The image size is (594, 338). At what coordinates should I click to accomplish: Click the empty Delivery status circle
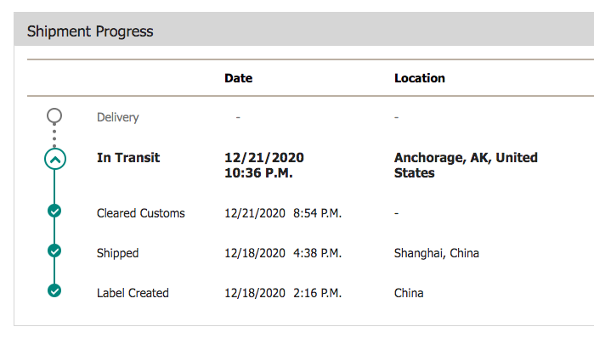coord(54,115)
